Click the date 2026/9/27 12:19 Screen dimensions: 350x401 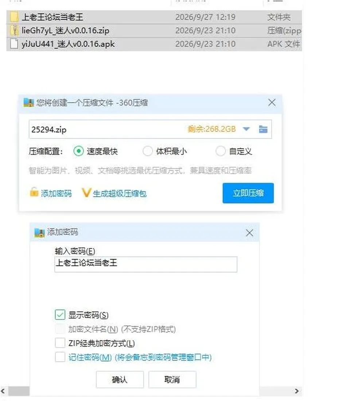coord(205,17)
